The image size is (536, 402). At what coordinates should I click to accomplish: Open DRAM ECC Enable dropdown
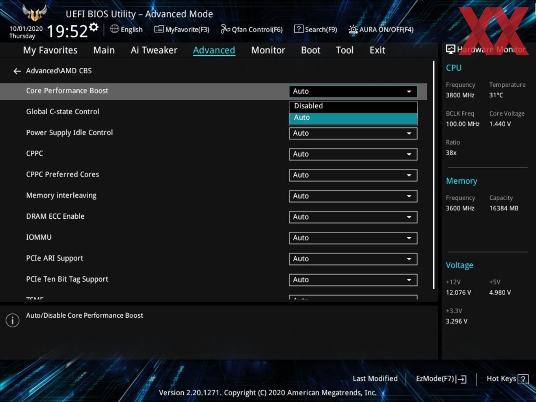tap(353, 217)
